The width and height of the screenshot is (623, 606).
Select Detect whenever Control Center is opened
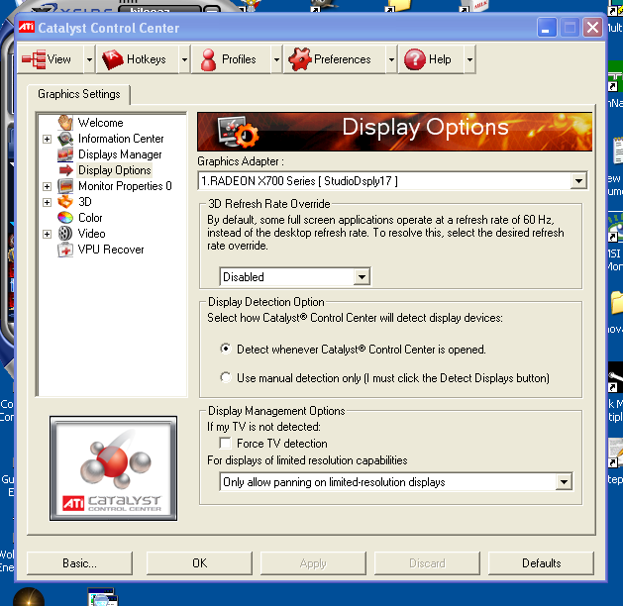click(x=227, y=350)
